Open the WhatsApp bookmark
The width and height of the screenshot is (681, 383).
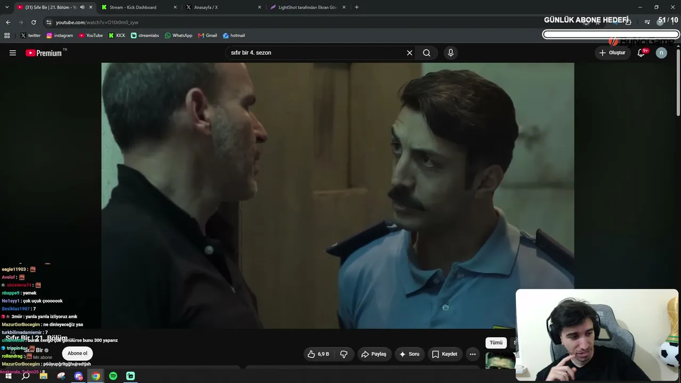point(178,36)
